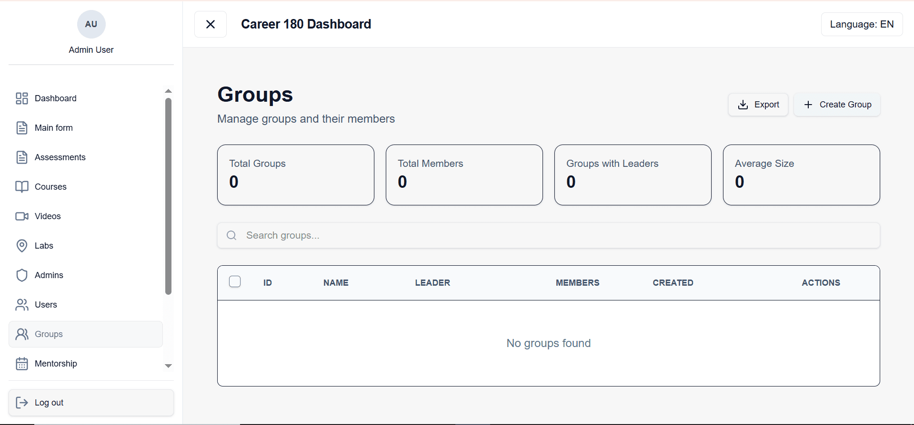Click the Export button

tap(758, 105)
